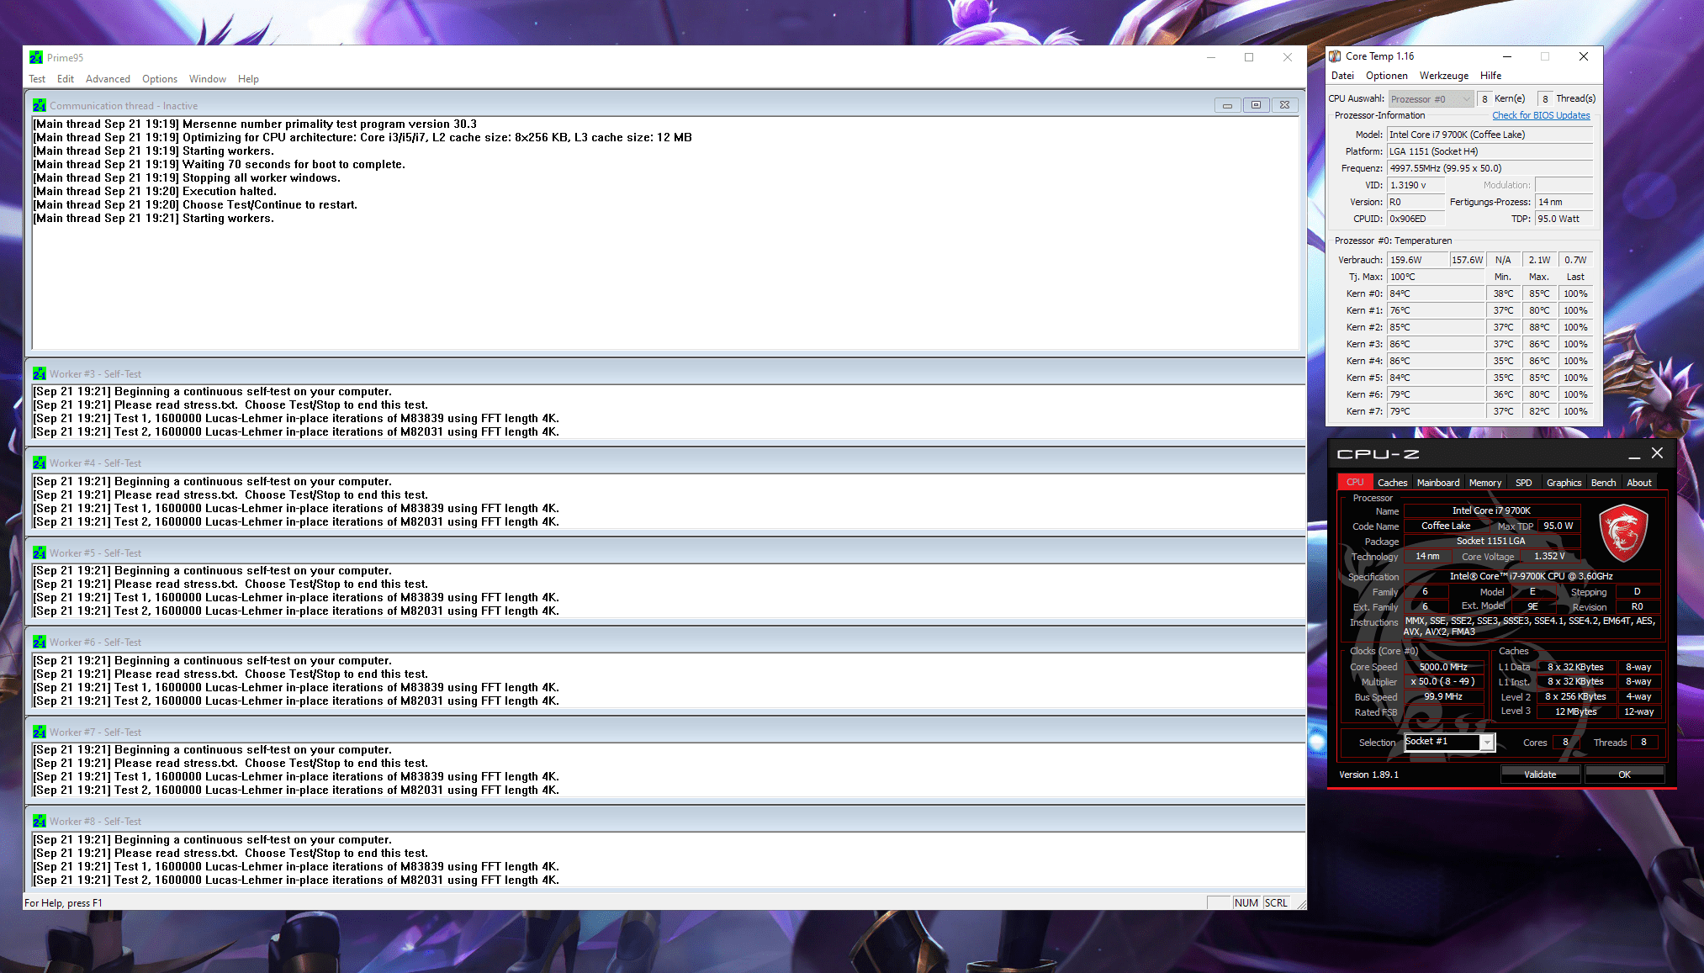Switch to the SPD tab in CPU-Z
Image resolution: width=1704 pixels, height=973 pixels.
[1523, 483]
